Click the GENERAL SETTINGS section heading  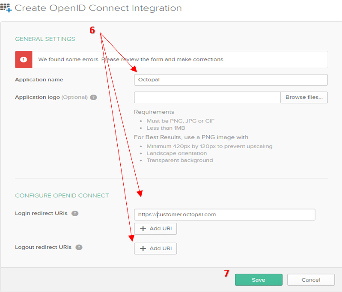(x=45, y=39)
